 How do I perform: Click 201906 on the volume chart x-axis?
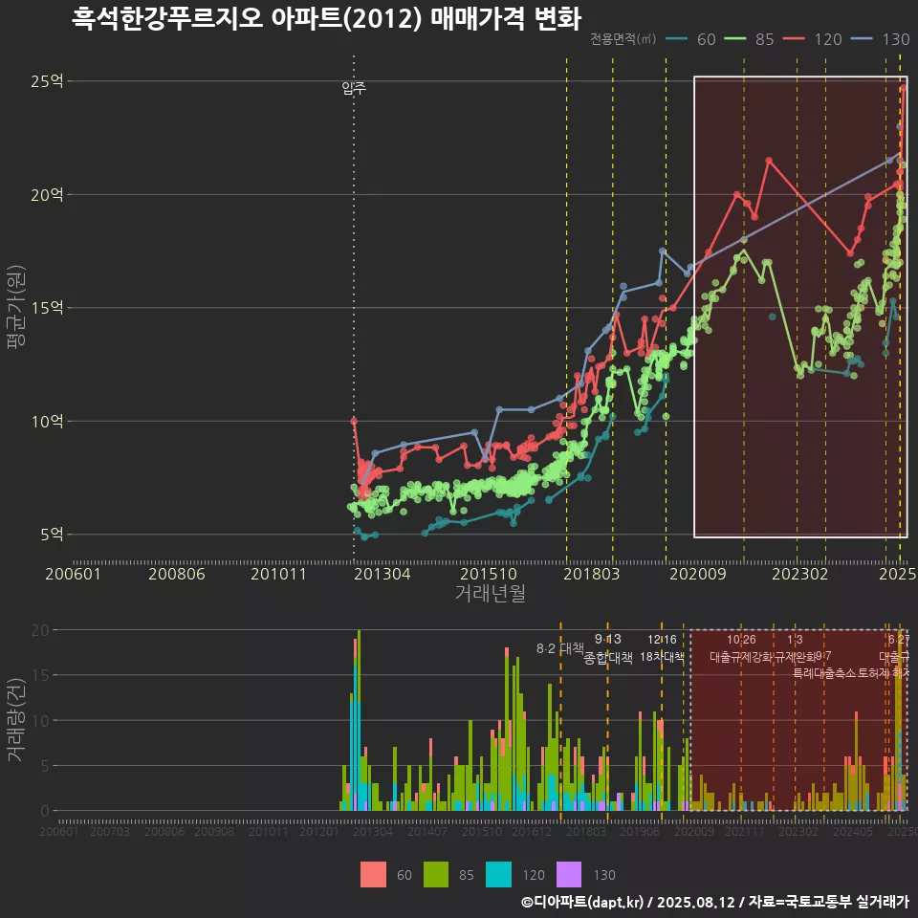click(x=640, y=831)
